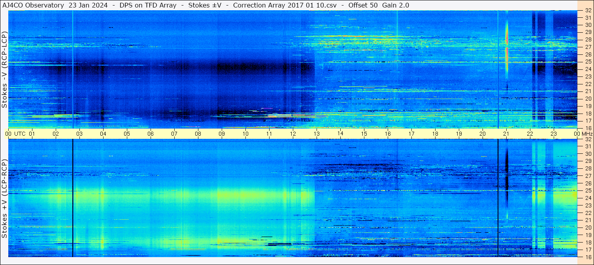Select hour 20 on the UTC time axis

click(483, 134)
